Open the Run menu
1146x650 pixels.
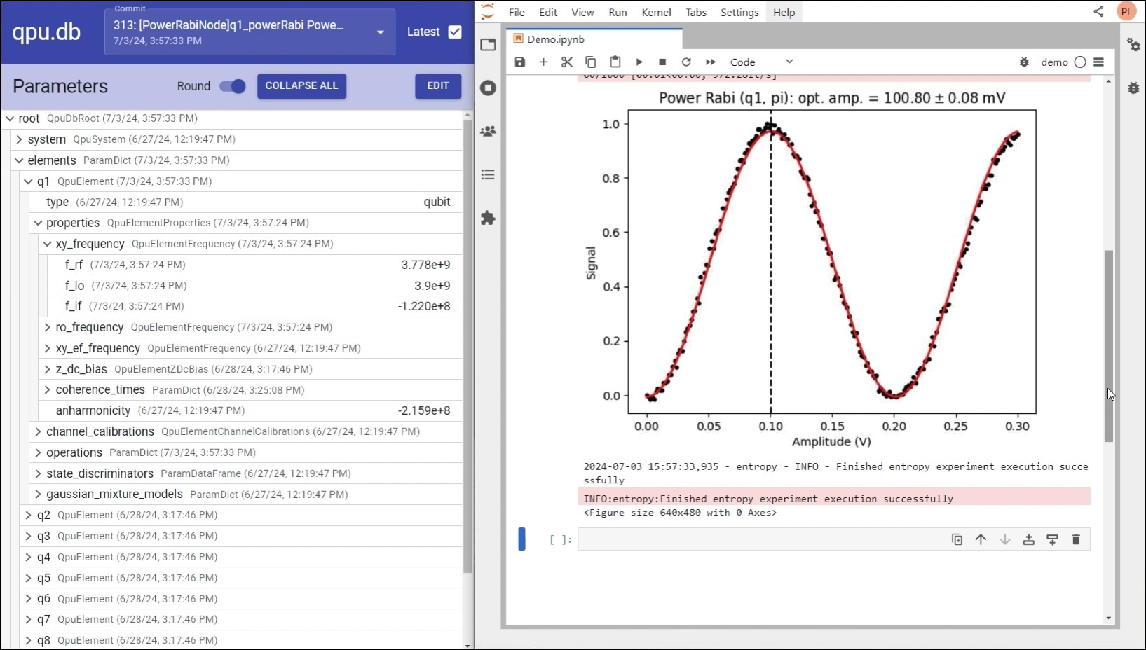[618, 12]
